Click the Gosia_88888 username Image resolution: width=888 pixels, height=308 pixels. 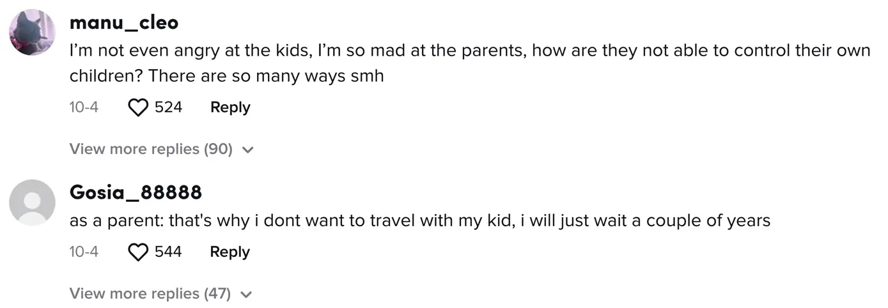[x=136, y=192]
